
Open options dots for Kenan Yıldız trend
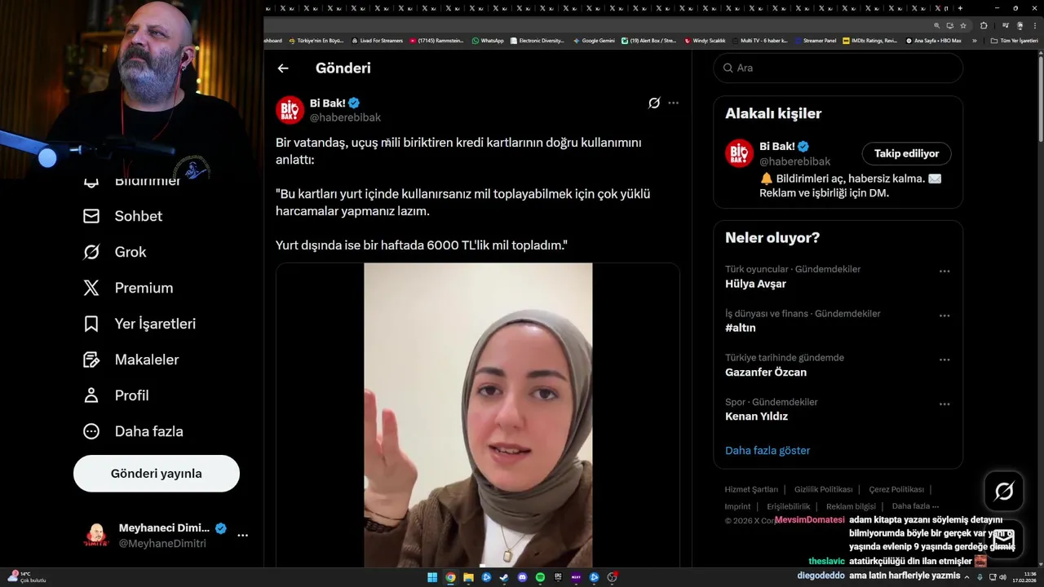944,404
